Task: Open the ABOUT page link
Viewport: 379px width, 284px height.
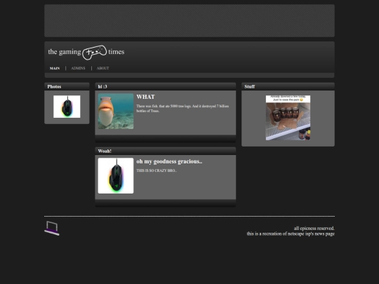Action: (x=102, y=68)
